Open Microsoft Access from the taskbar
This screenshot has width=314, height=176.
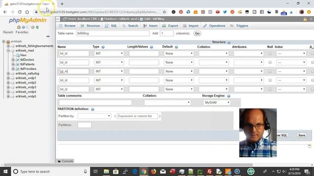coord(172,172)
